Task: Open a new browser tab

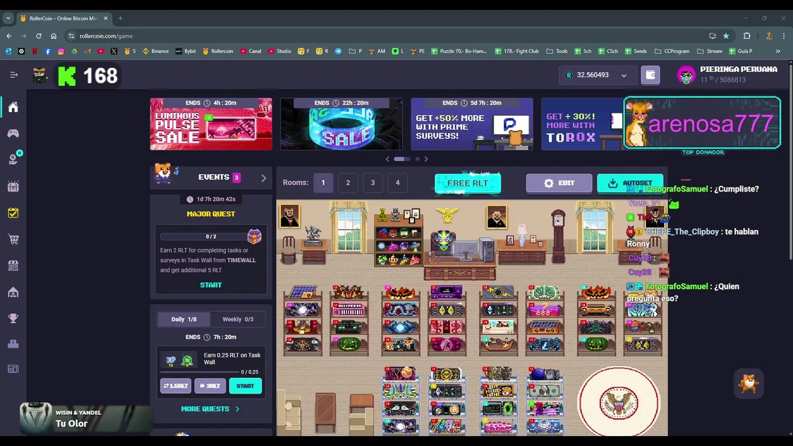Action: point(120,19)
